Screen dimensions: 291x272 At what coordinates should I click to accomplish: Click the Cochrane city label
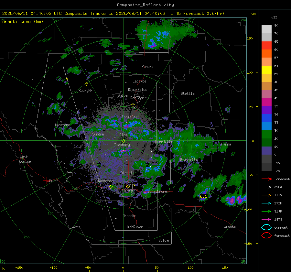(106, 181)
